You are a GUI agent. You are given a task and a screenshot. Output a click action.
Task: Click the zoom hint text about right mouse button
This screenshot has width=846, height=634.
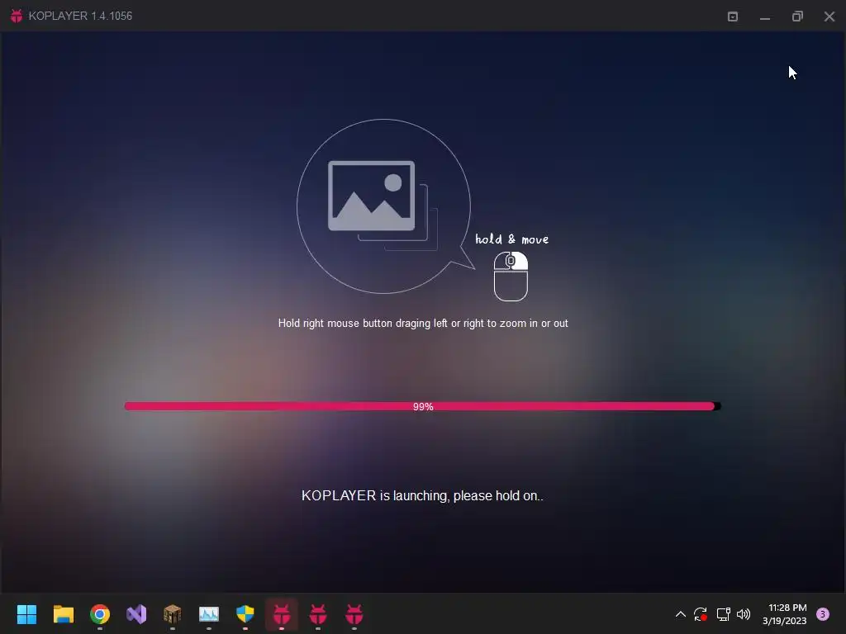click(423, 323)
